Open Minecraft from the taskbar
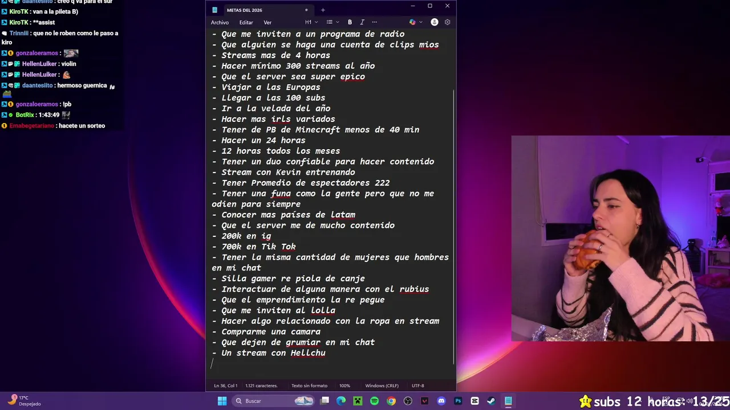Viewport: 730px width, 410px height. pyautogui.click(x=358, y=401)
